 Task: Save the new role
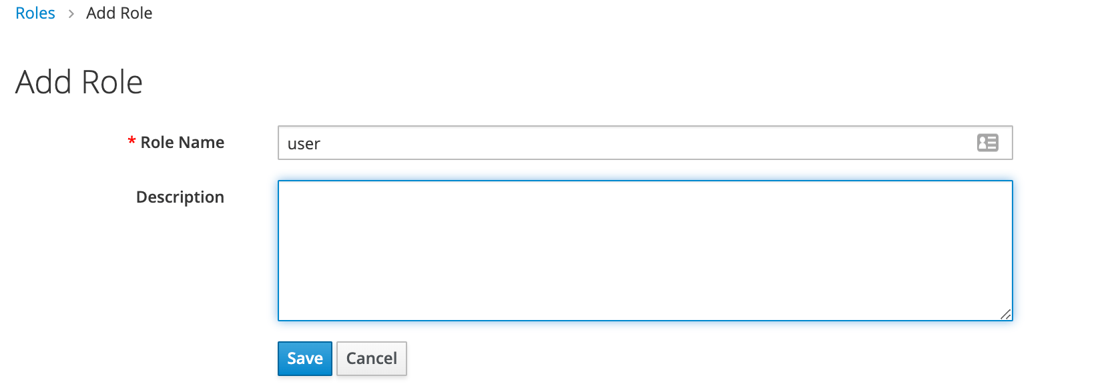[305, 359]
